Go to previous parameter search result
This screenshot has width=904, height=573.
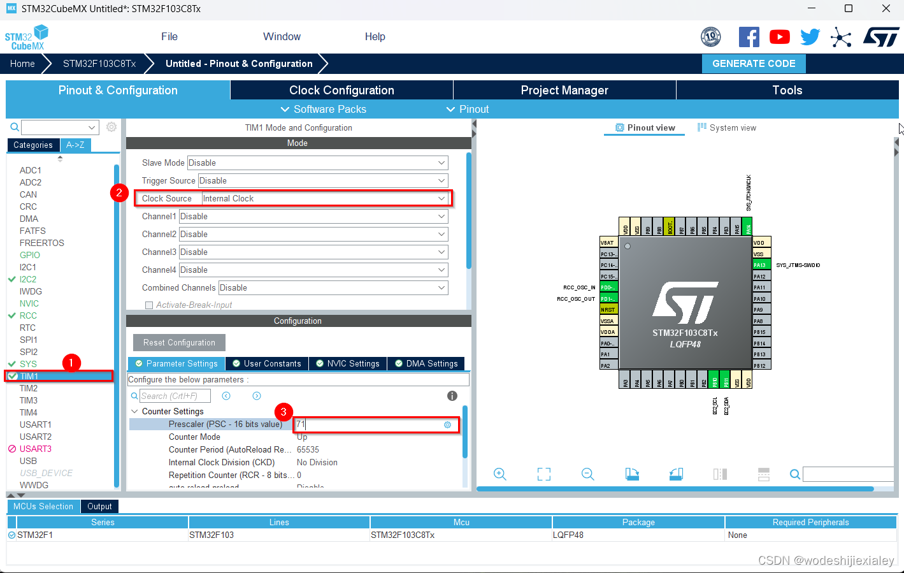226,396
